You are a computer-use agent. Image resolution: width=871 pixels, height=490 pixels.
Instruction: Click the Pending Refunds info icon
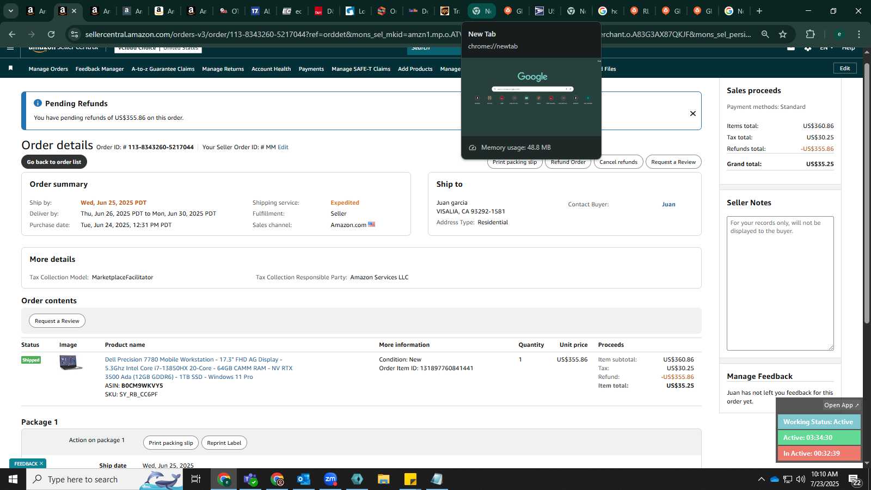(38, 103)
